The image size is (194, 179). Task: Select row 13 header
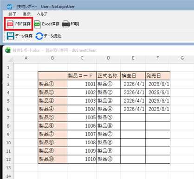[8, 167]
